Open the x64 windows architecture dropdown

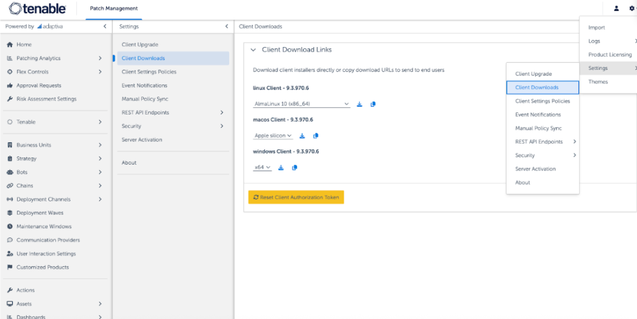(x=262, y=168)
